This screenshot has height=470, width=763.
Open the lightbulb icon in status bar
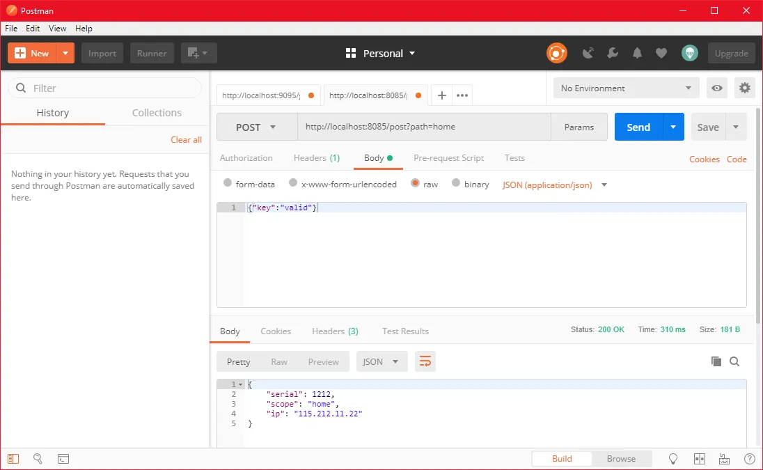pyautogui.click(x=673, y=459)
